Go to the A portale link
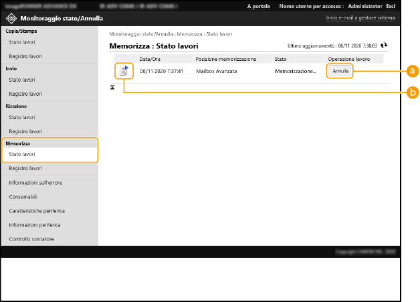 coord(258,6)
